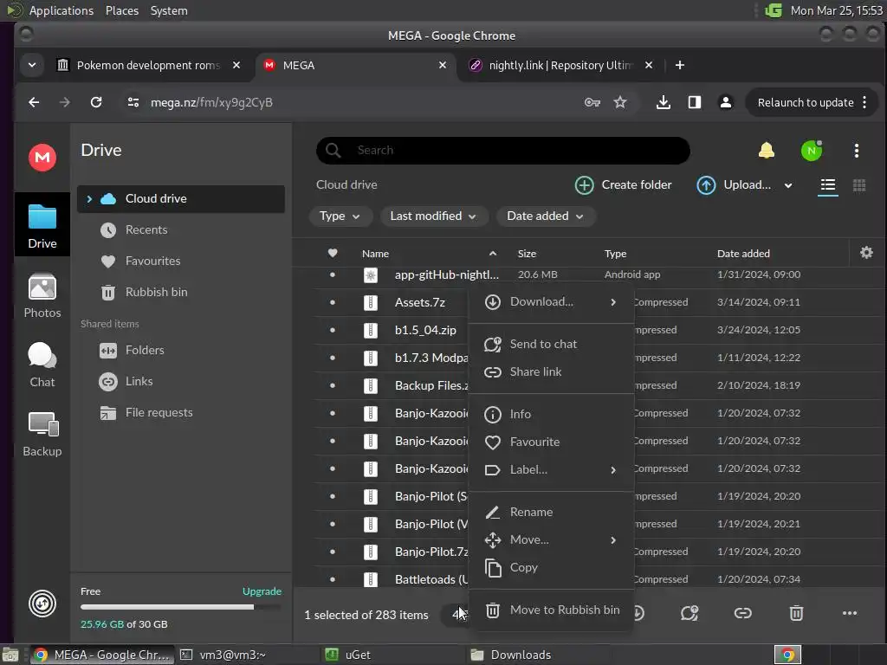Image resolution: width=887 pixels, height=665 pixels.
Task: Toggle favourite dot for Backup Files row
Action: point(333,385)
